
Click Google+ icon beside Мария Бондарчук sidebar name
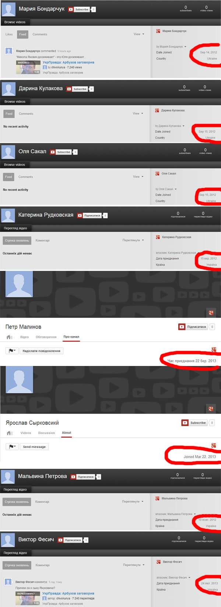coord(158,31)
